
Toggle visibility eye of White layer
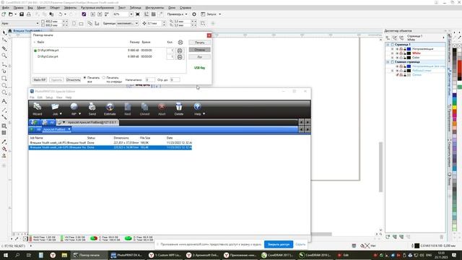397,53
